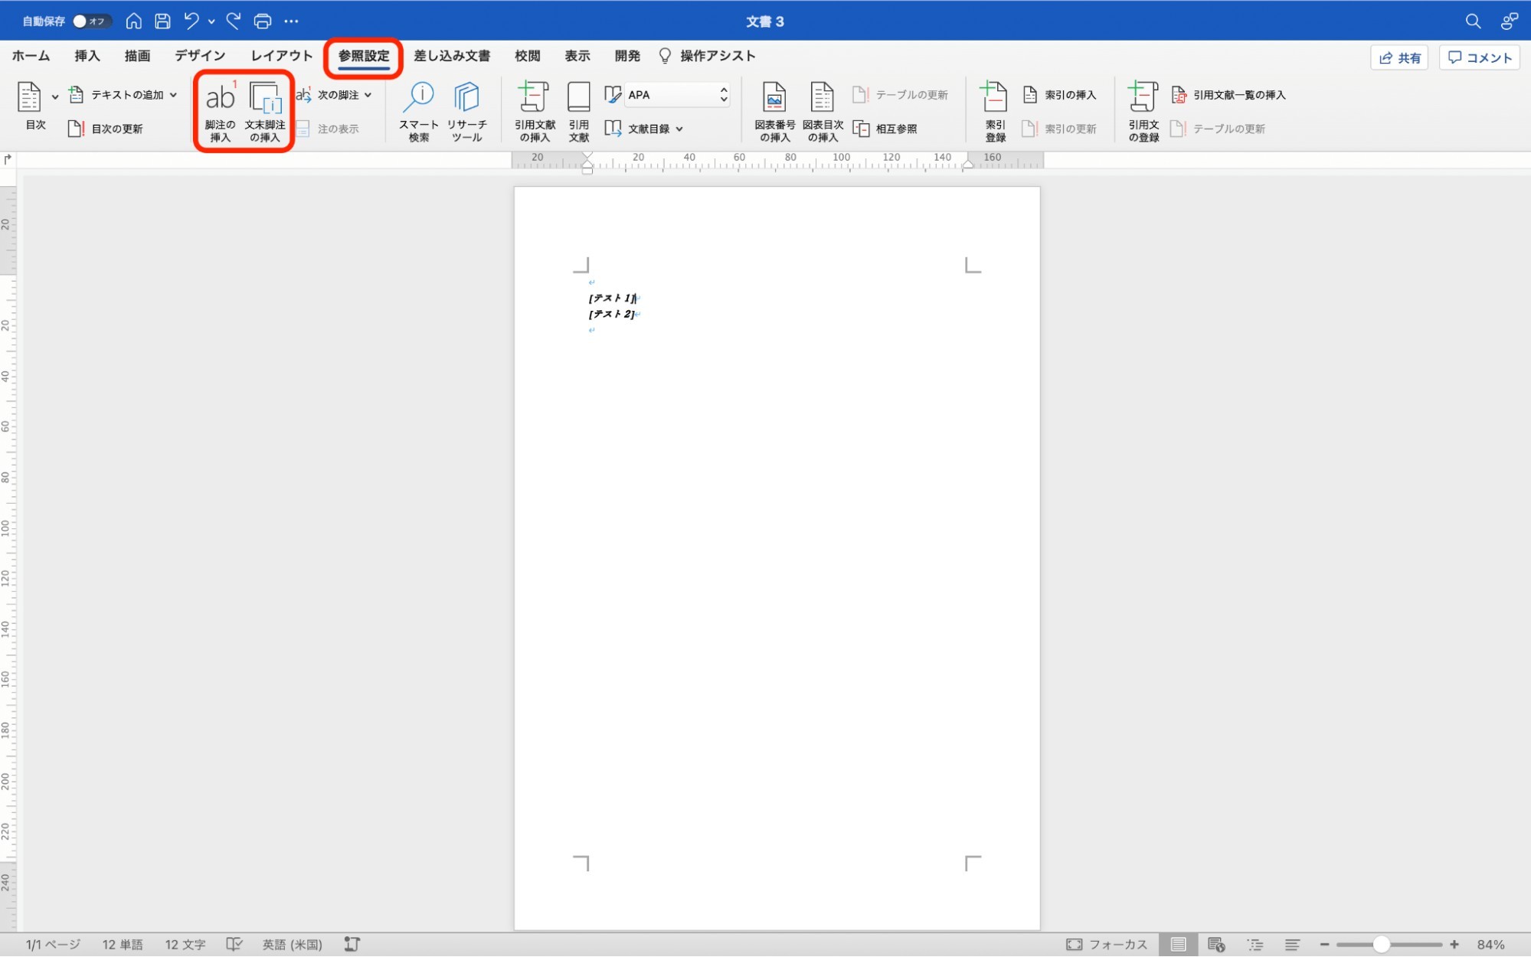This screenshot has height=957, width=1531.
Task: Click 相互参照
Action: 885,129
